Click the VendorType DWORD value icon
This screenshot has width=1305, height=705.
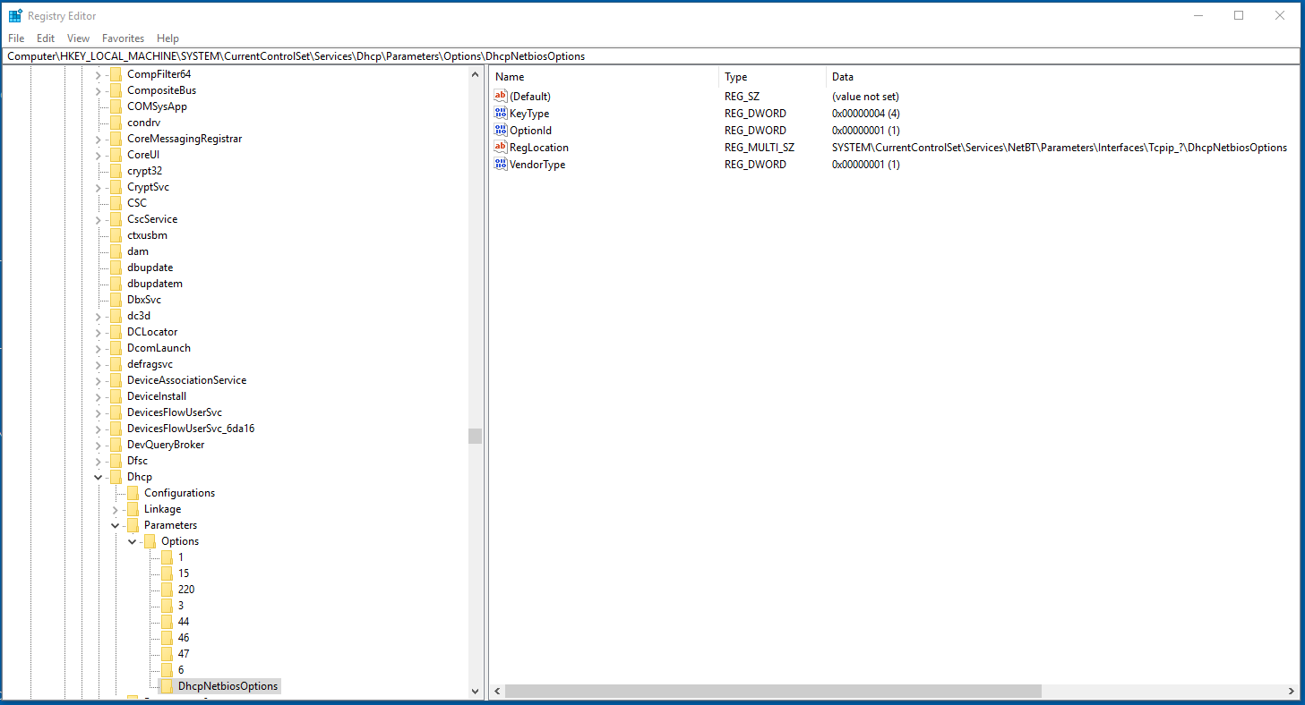(x=501, y=165)
